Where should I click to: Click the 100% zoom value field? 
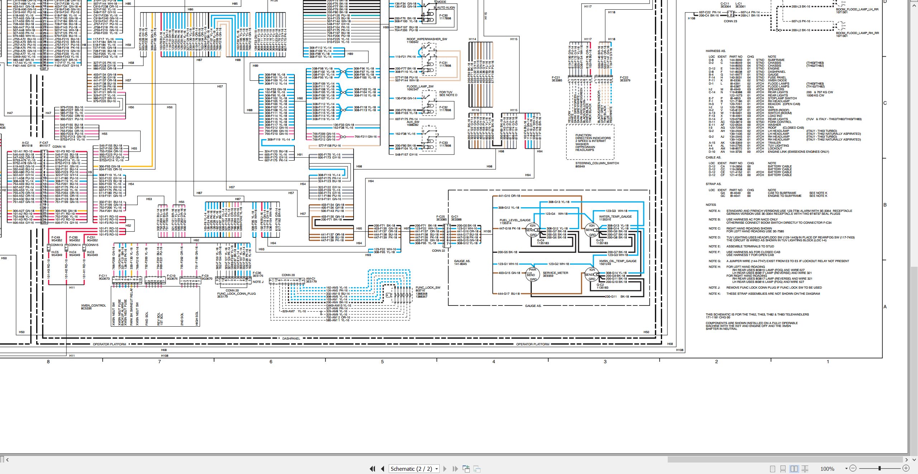827,469
